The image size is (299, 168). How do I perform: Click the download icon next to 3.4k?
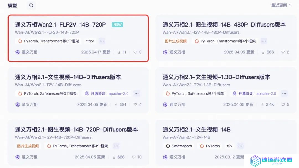(x=262, y=105)
